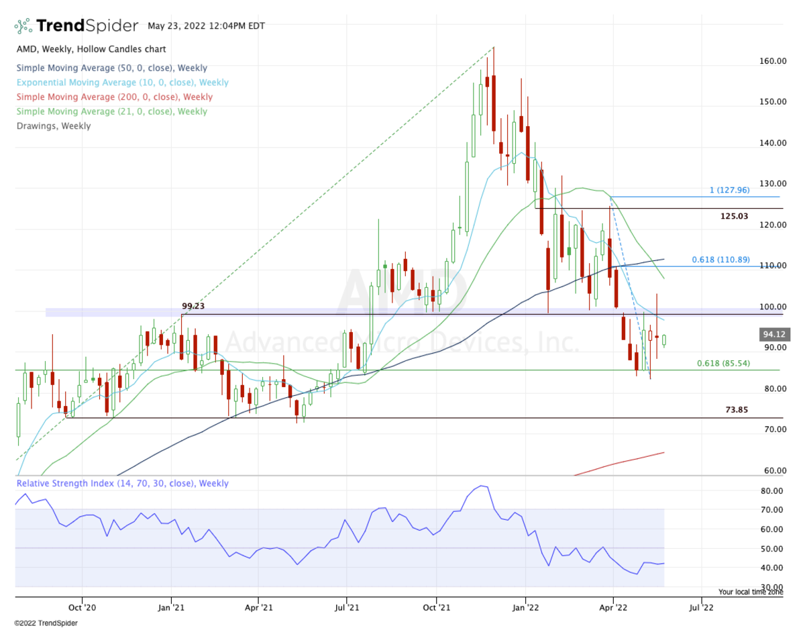805x630 pixels.
Task: Select the Simple Moving Average (50) legend entry
Action: [111, 68]
